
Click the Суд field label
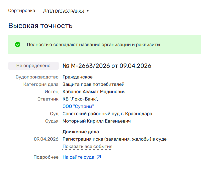pos(54,114)
